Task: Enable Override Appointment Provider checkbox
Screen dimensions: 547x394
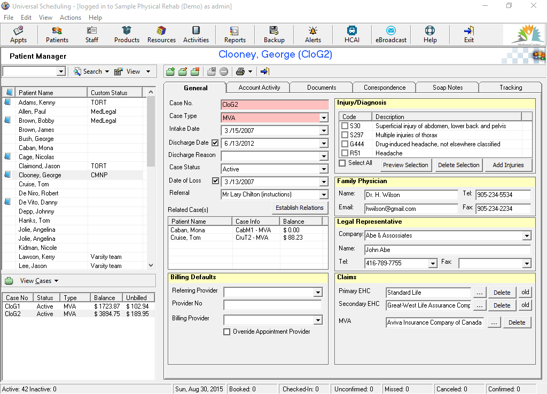Action: point(227,332)
